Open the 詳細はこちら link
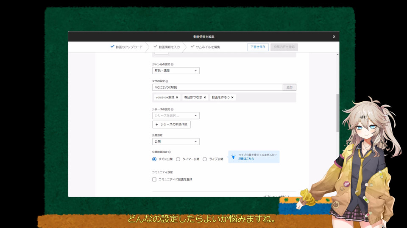The height and width of the screenshot is (228, 407). click(x=246, y=159)
